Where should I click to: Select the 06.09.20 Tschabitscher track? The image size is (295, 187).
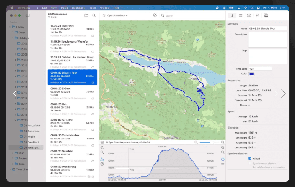click(x=72, y=140)
